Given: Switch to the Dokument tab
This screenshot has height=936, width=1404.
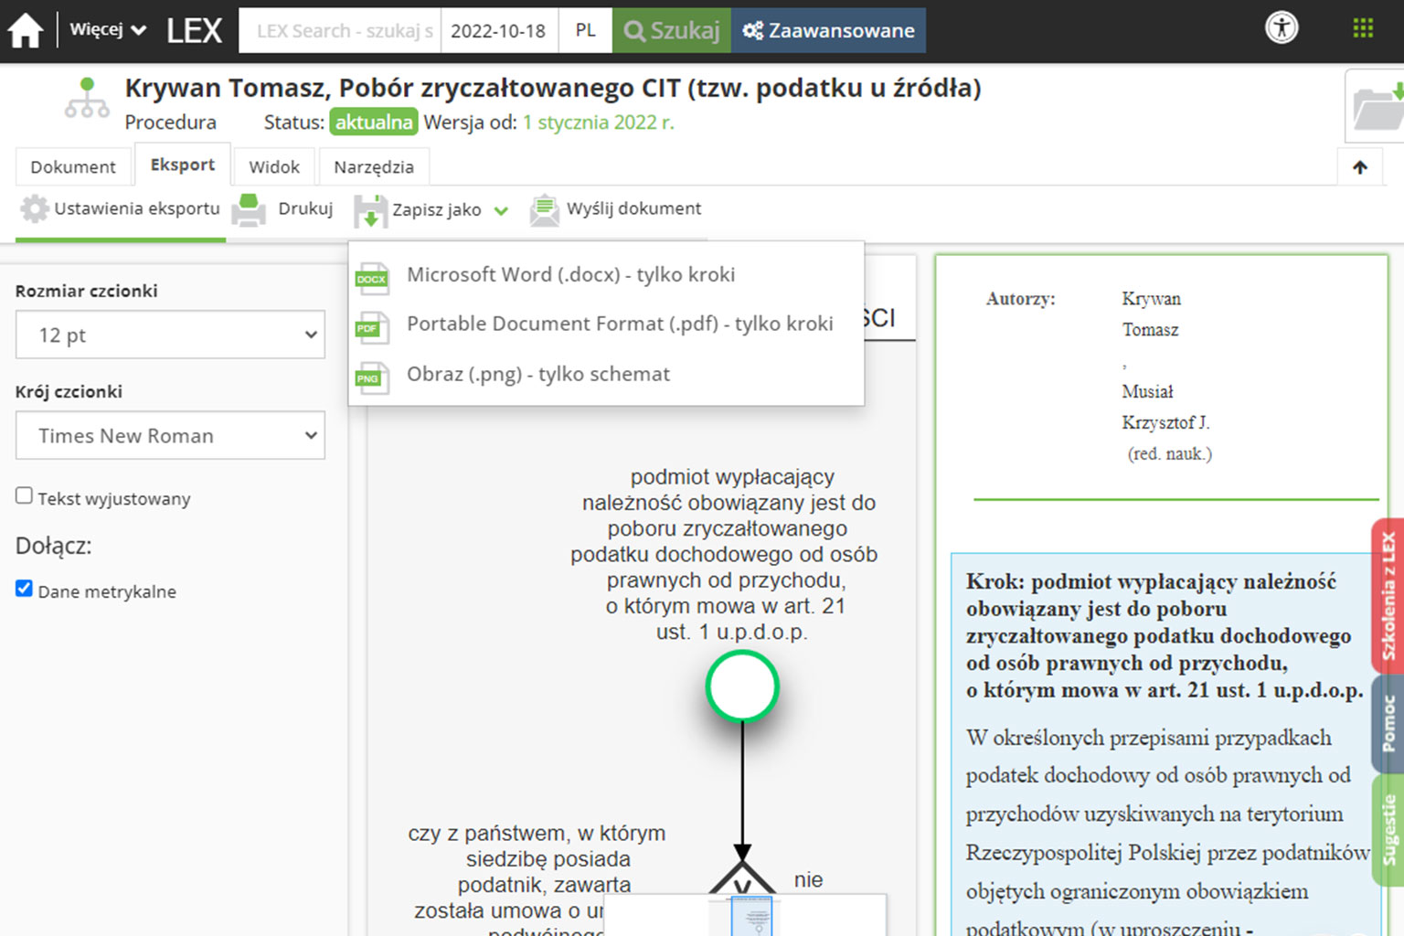Looking at the screenshot, I should tap(73, 167).
